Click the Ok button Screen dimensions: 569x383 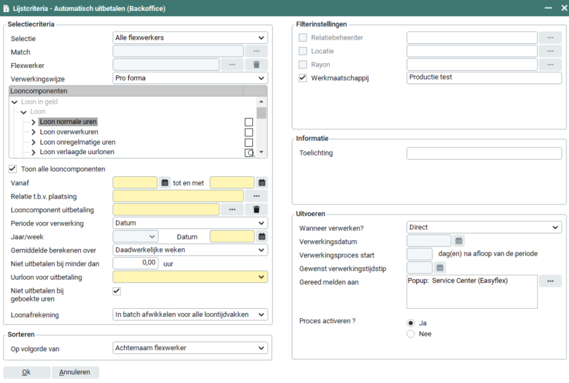26,372
